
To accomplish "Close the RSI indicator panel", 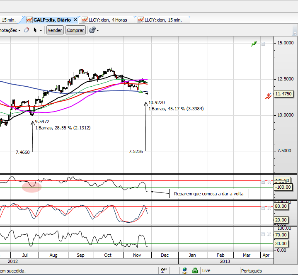I will [269, 234].
